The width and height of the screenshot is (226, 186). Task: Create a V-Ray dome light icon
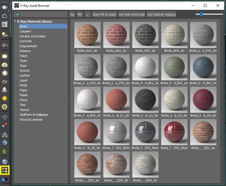(4, 65)
